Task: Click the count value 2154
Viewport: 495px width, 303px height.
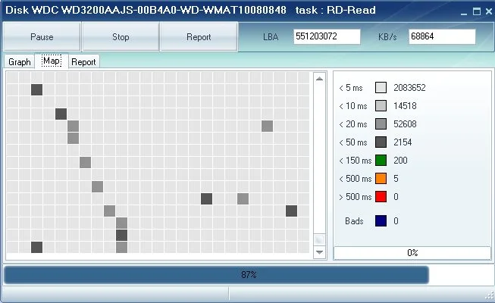Action: click(x=403, y=142)
